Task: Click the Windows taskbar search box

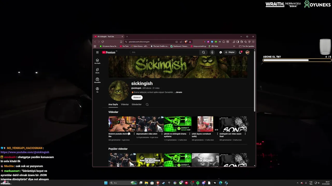Action: [x=123, y=183]
